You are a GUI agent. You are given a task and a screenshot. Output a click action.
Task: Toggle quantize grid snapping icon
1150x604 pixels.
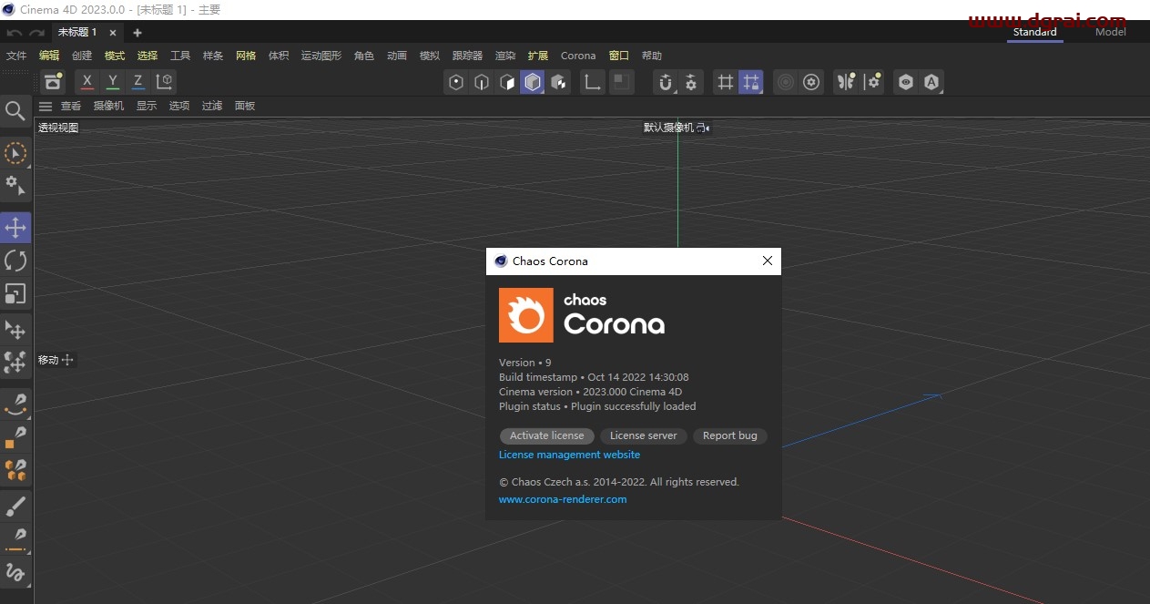[x=751, y=82]
